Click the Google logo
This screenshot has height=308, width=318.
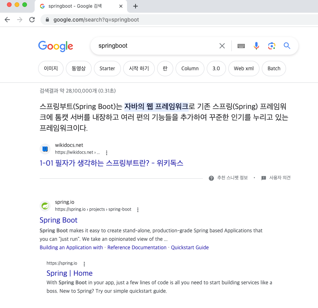point(56,46)
